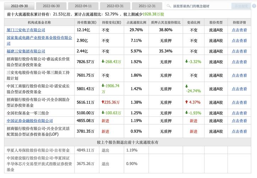Select the 35.34% pledge ratio cell
The image size is (257, 178).
click(x=165, y=51)
